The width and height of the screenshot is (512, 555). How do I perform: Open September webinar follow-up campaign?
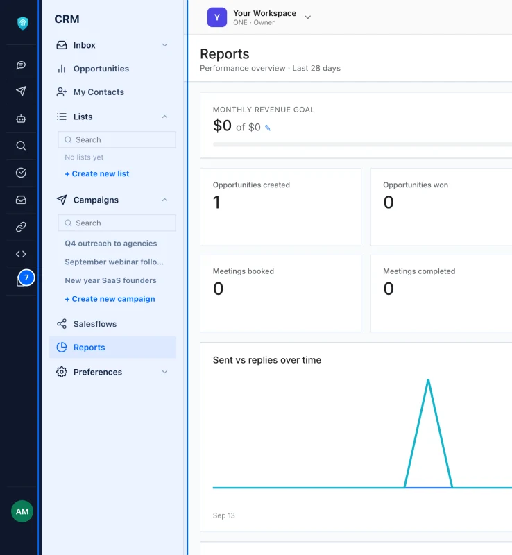point(114,262)
